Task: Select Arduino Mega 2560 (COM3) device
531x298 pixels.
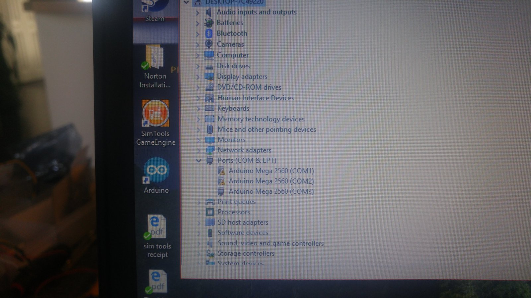Action: click(x=271, y=191)
